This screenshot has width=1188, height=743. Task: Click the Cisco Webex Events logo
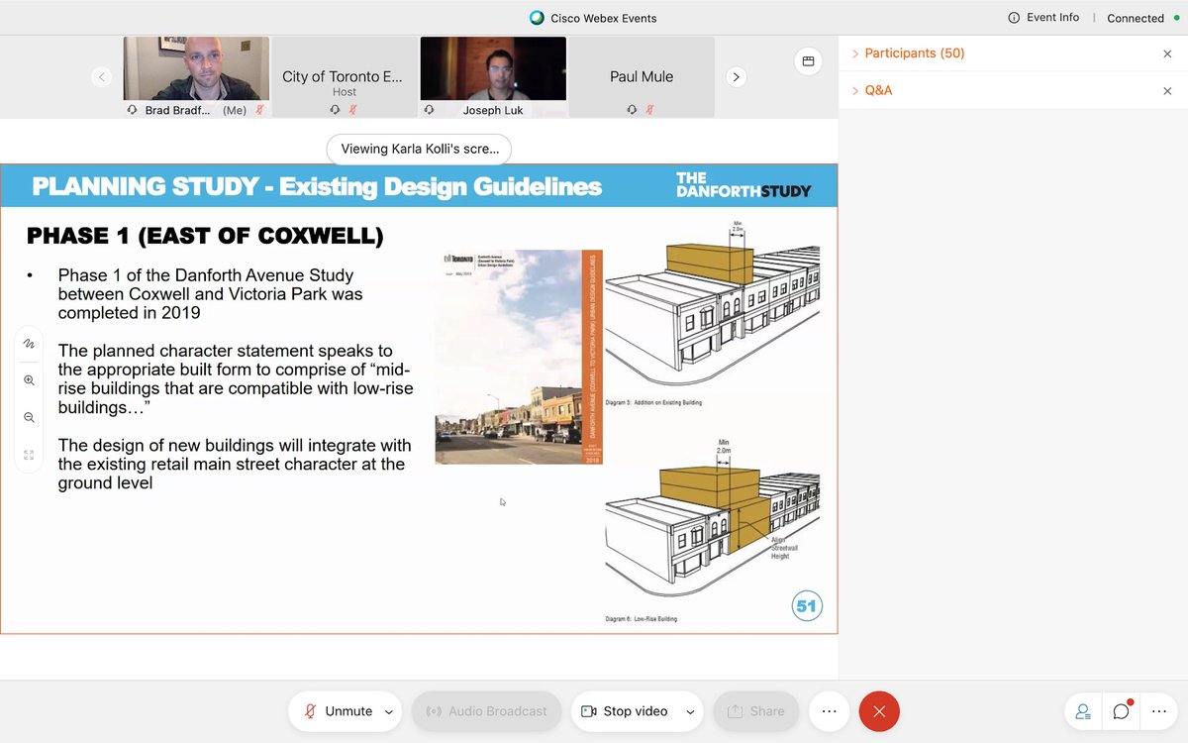tap(538, 18)
